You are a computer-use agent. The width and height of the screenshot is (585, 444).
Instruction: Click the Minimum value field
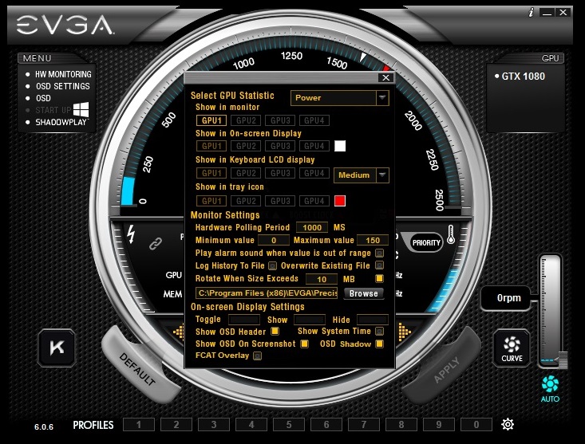tap(274, 240)
